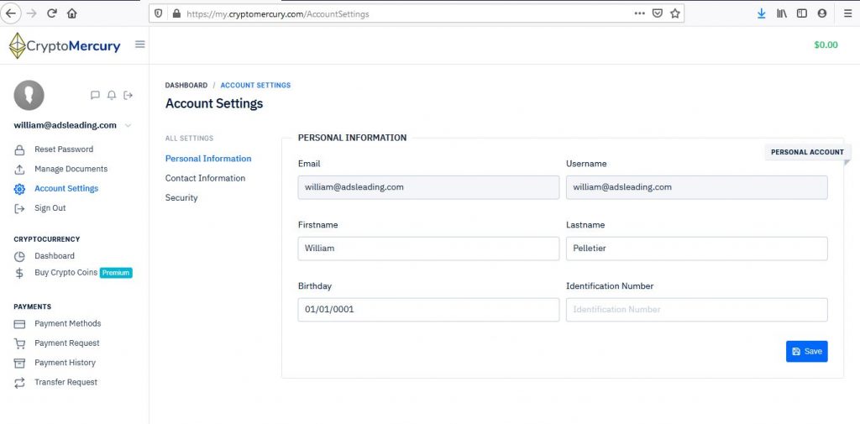Viewport: 860px width, 424px height.
Task: Switch to Security settings tab
Action: [x=181, y=198]
